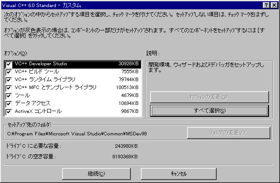The height and width of the screenshot is (183, 280).
Task: Click the すべて選択 button
Action: (x=209, y=111)
